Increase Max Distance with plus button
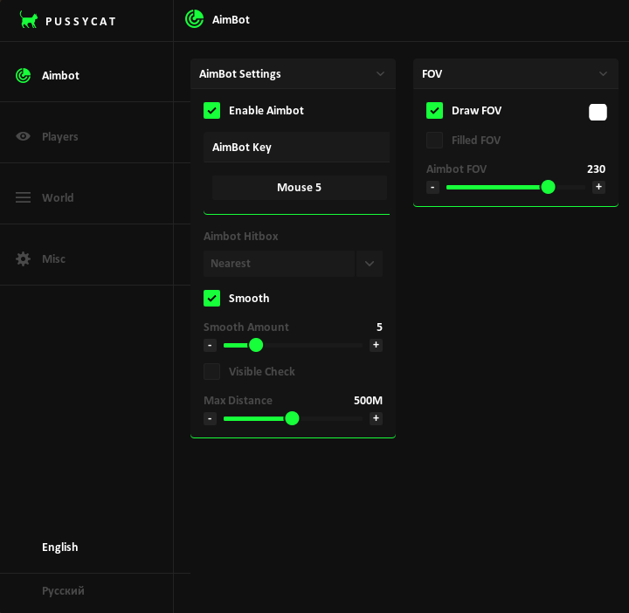The width and height of the screenshot is (629, 613). [x=376, y=418]
